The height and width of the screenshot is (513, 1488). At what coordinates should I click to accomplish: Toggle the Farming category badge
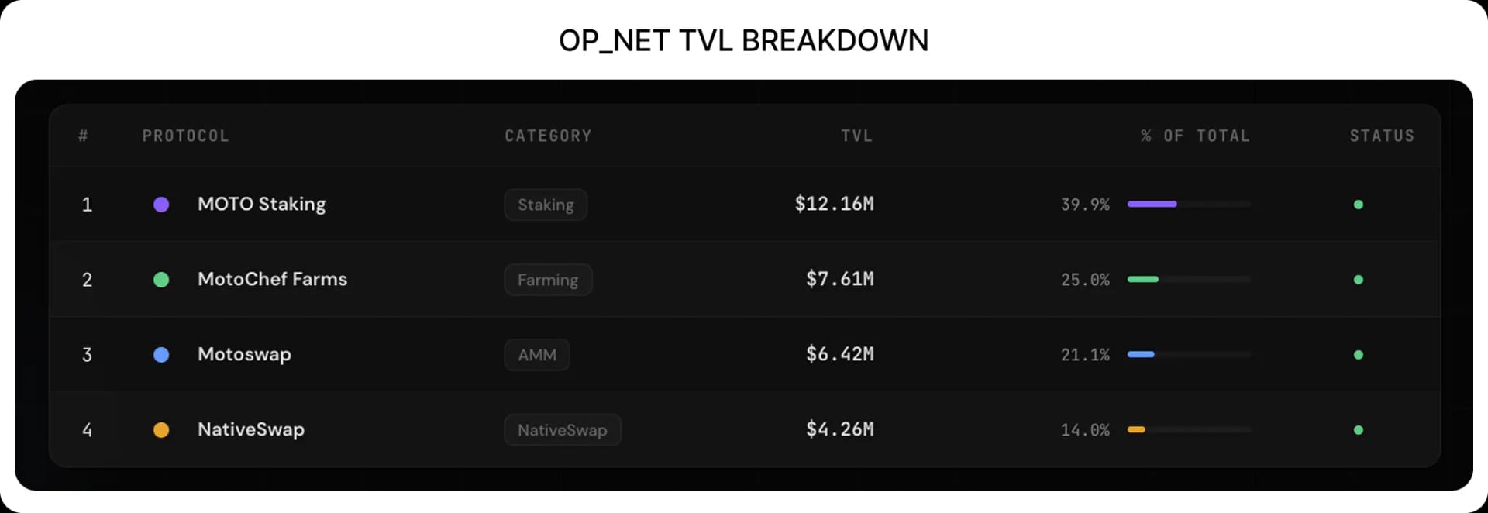pyautogui.click(x=548, y=280)
